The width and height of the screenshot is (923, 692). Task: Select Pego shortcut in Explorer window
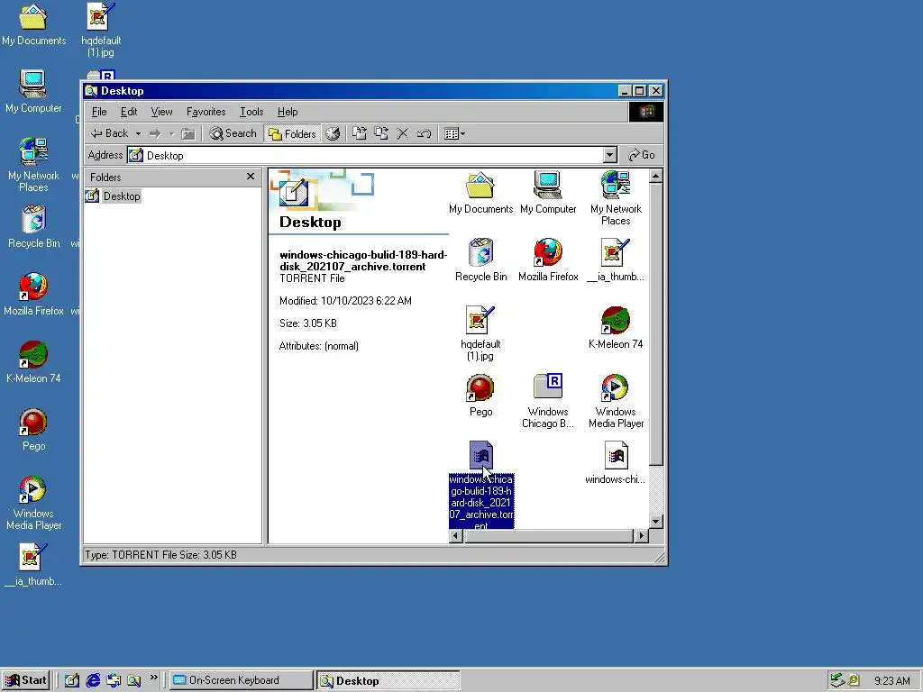click(x=480, y=396)
